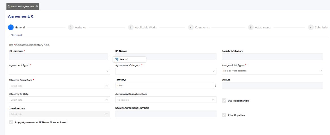Toggle the Prior Royalties checkbox
The height and width of the screenshot is (135, 330).
pos(224,115)
